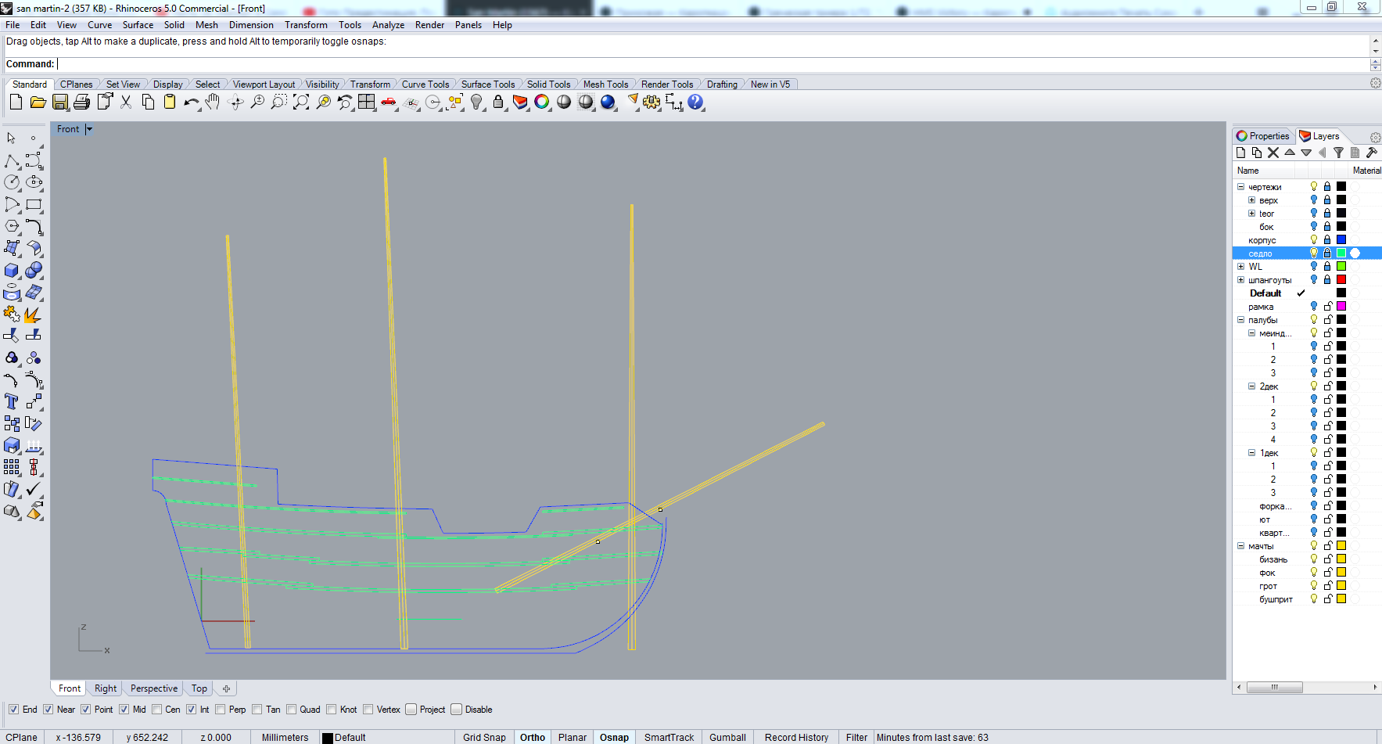This screenshot has width=1382, height=744.
Task: Open the four-viewport layout icon
Action: (x=367, y=102)
